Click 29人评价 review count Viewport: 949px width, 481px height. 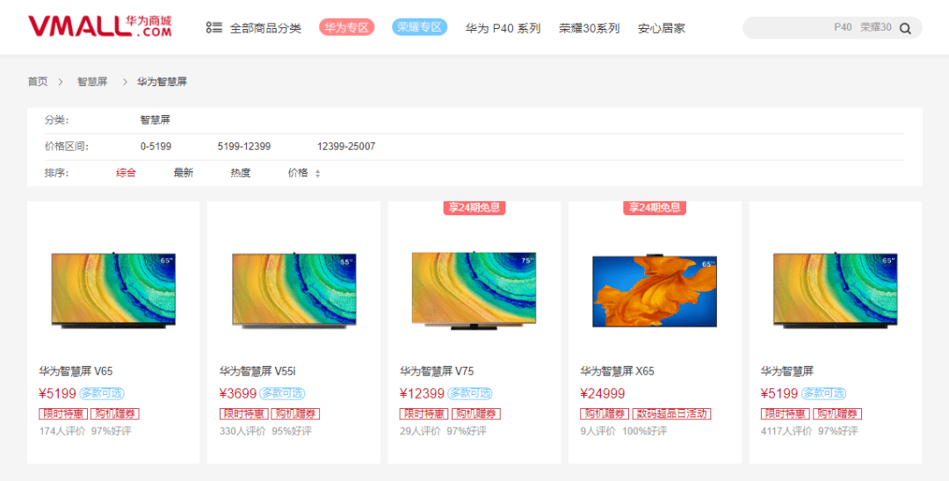click(x=420, y=432)
